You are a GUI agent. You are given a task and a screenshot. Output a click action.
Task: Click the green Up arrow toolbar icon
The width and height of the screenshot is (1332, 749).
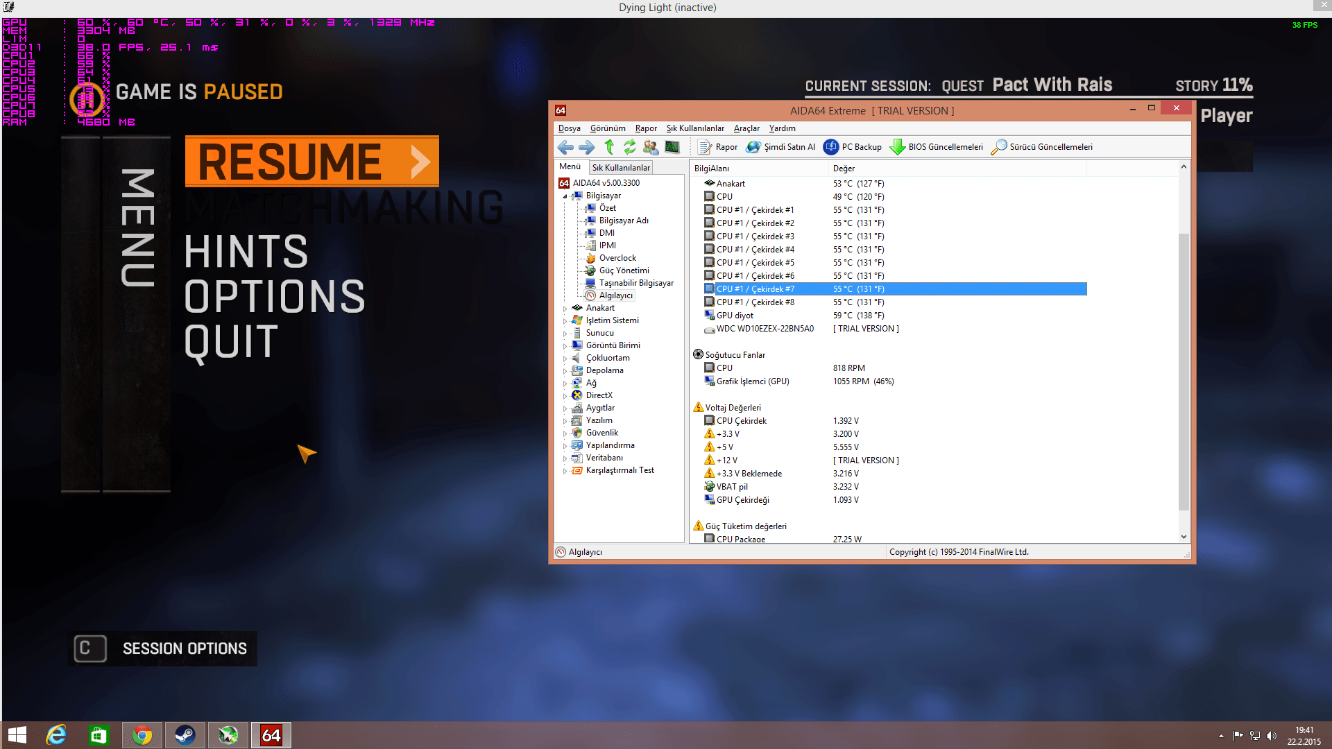pos(609,147)
